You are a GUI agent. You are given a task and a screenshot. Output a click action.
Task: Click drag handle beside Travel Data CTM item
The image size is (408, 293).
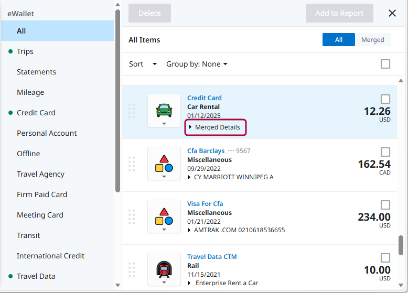[132, 269]
